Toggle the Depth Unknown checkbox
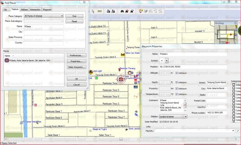 click(x=177, y=82)
